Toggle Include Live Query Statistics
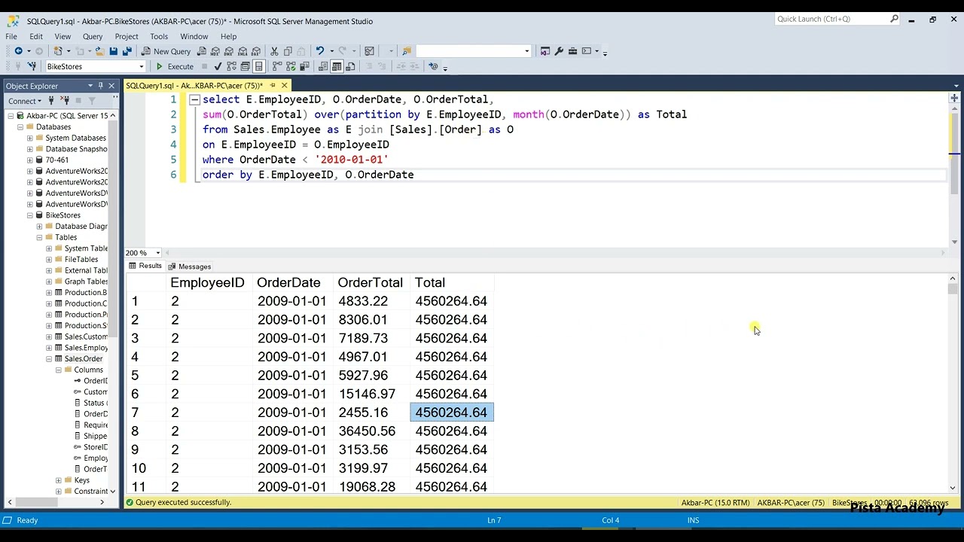Image resolution: width=964 pixels, height=542 pixels. [x=291, y=66]
